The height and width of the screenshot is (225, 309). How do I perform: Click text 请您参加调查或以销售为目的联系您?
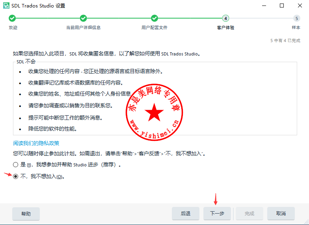tap(71, 106)
